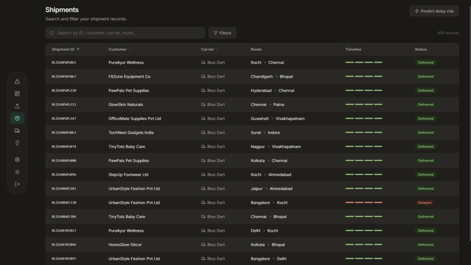Sort by Customer column header

point(119,49)
